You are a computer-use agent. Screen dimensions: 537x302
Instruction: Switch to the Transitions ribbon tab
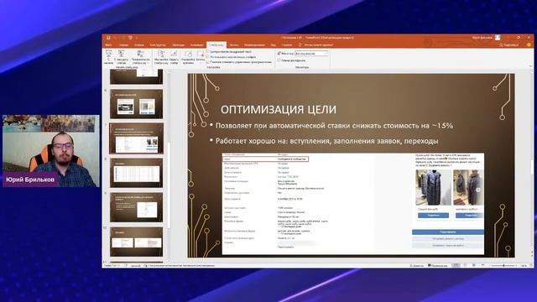point(178,44)
